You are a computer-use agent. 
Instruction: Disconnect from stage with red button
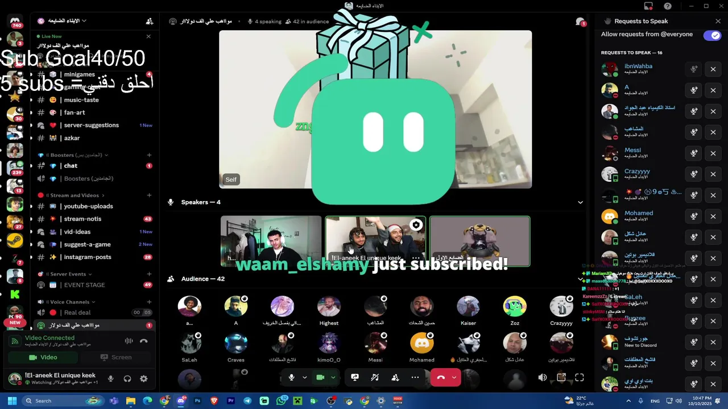[x=440, y=377]
